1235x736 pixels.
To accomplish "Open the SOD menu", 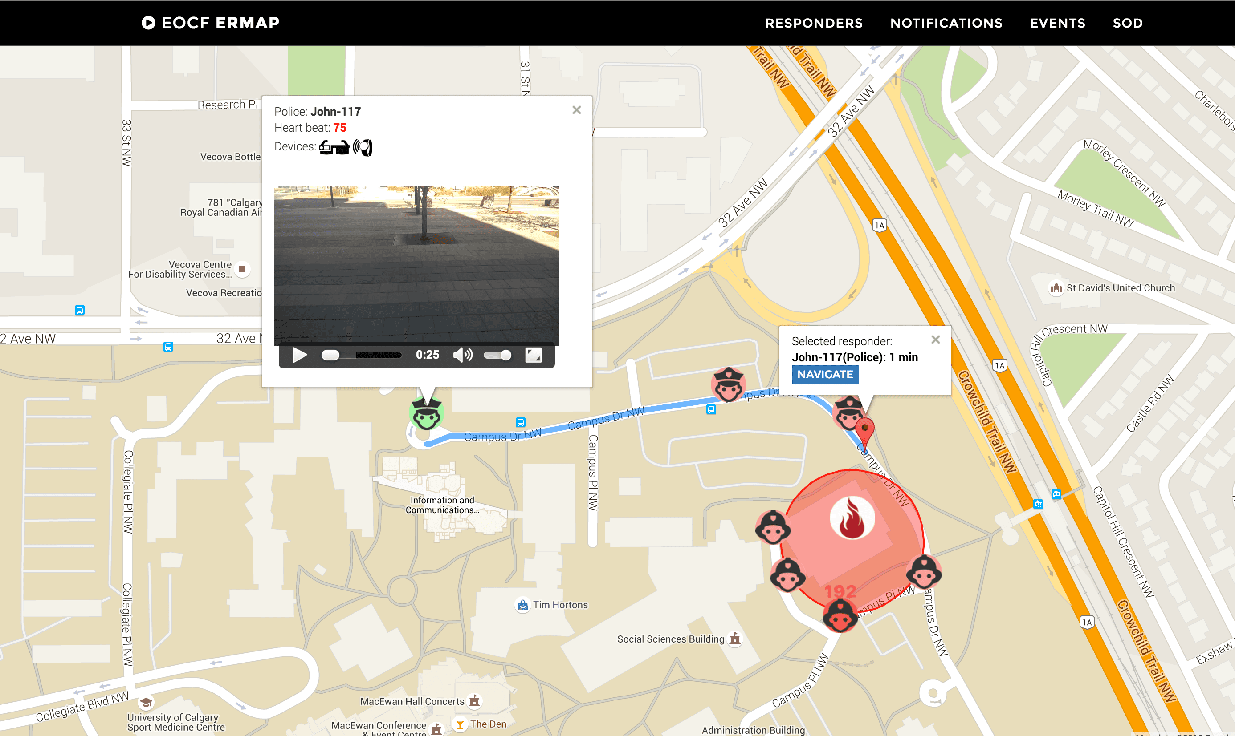I will point(1127,23).
